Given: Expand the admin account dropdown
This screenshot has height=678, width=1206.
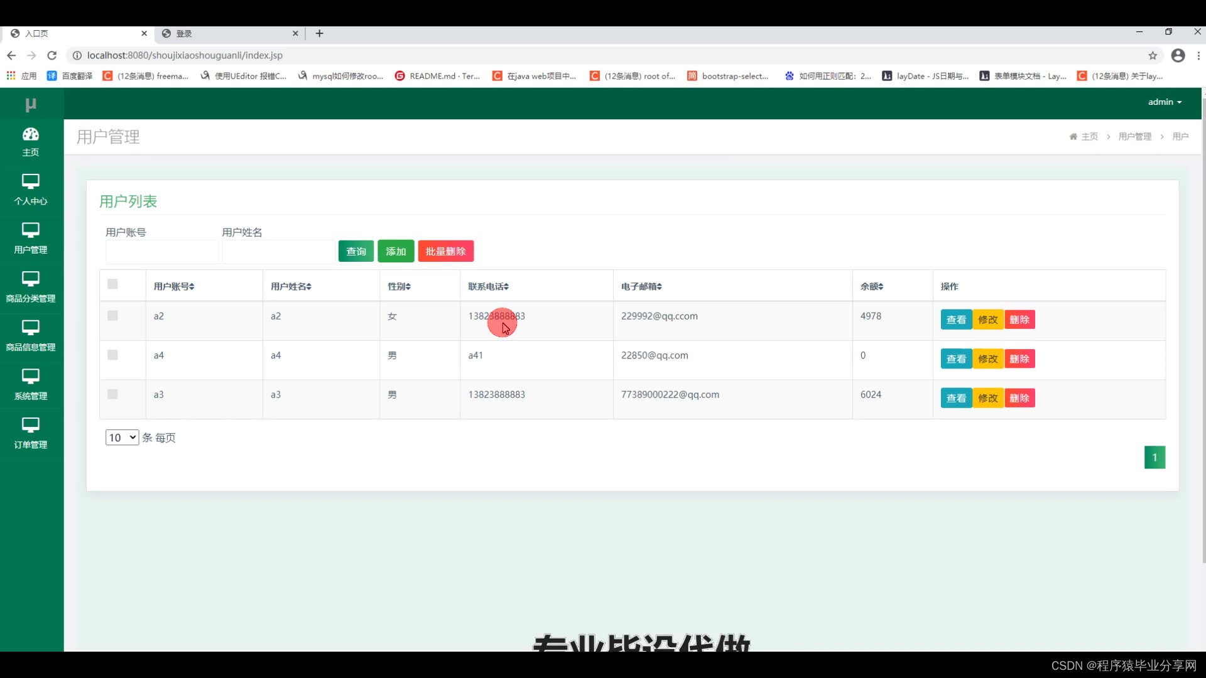Looking at the screenshot, I should [x=1165, y=102].
